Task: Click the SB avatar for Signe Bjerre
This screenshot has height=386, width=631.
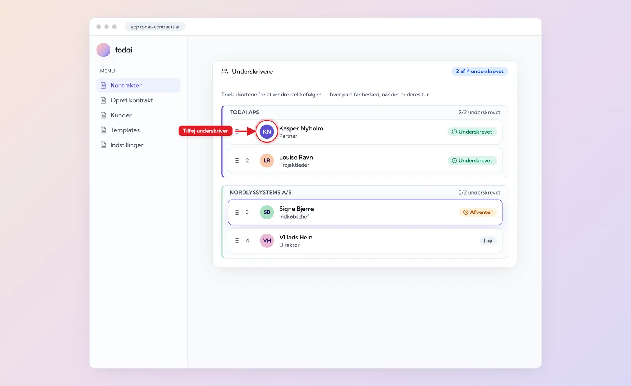Action: click(x=267, y=212)
